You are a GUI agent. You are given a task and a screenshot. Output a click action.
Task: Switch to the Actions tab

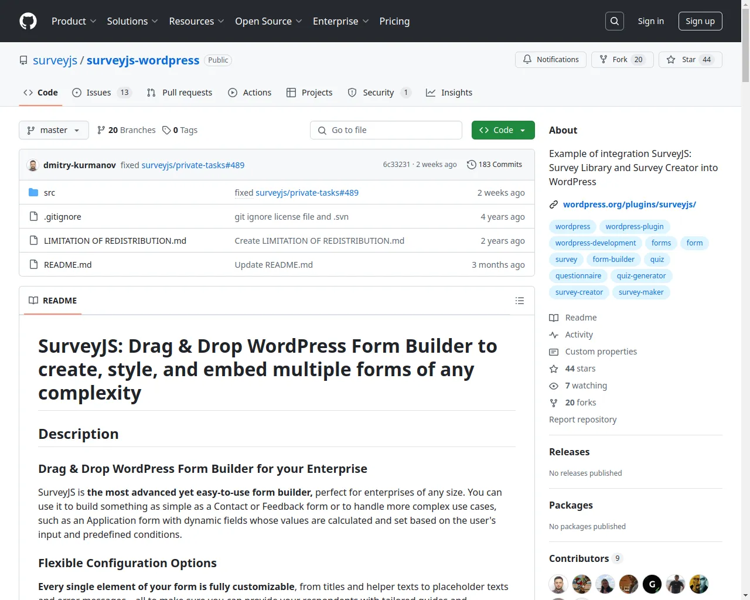pos(250,93)
